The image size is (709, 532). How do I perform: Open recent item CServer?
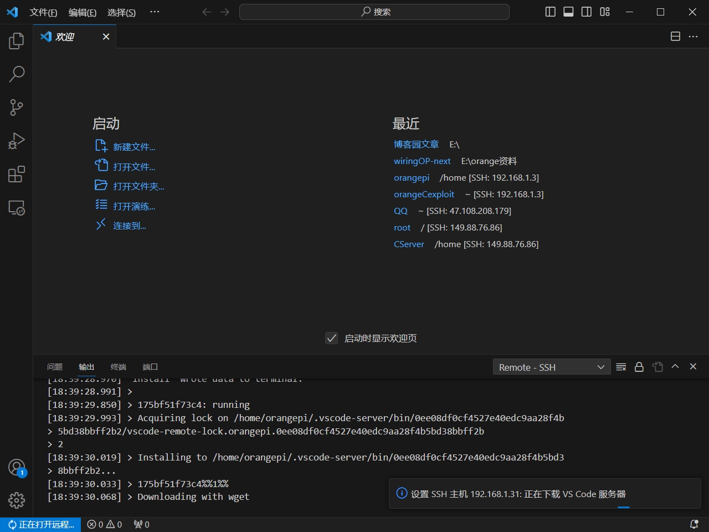(x=409, y=244)
